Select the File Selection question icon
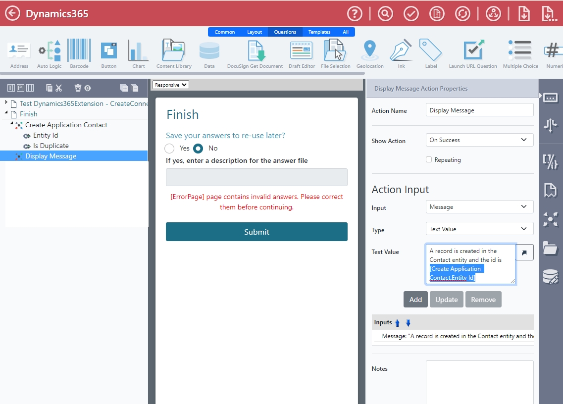This screenshot has height=404, width=563. coord(335,54)
